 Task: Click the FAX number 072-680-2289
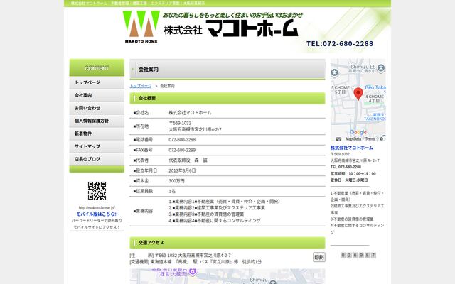click(182, 150)
